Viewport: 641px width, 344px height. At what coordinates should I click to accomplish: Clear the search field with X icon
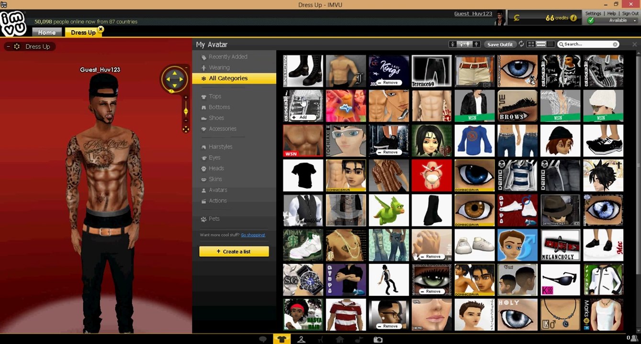click(615, 44)
